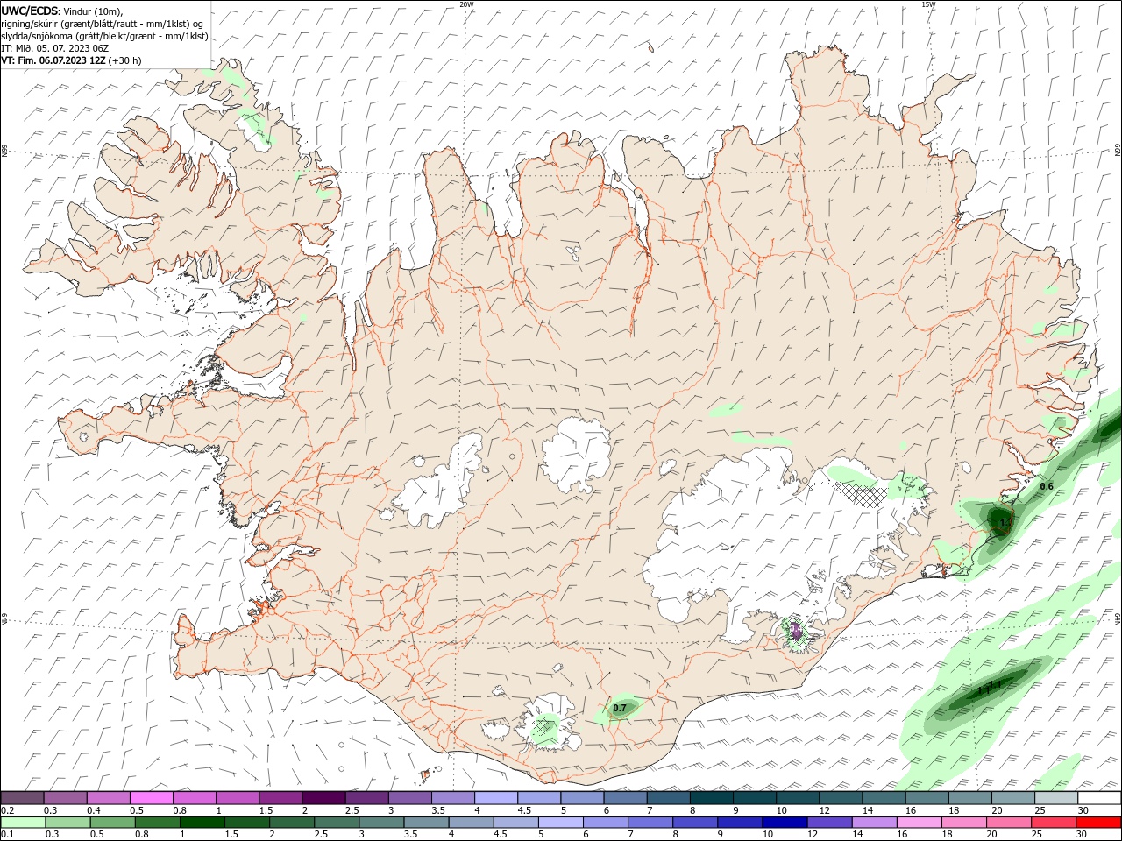This screenshot has width=1122, height=841.
Task: Click the 'VT: Fim. 06.07.2023 12Z (+30 h)' line
Action: click(x=71, y=60)
